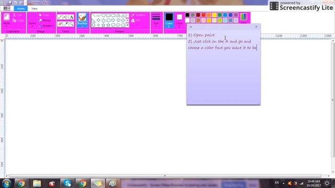The image size is (335, 188).
Task: Switch to Paint taskbar icon
Action: coord(113,183)
